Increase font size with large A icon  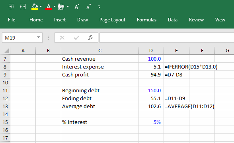pos(77,7)
